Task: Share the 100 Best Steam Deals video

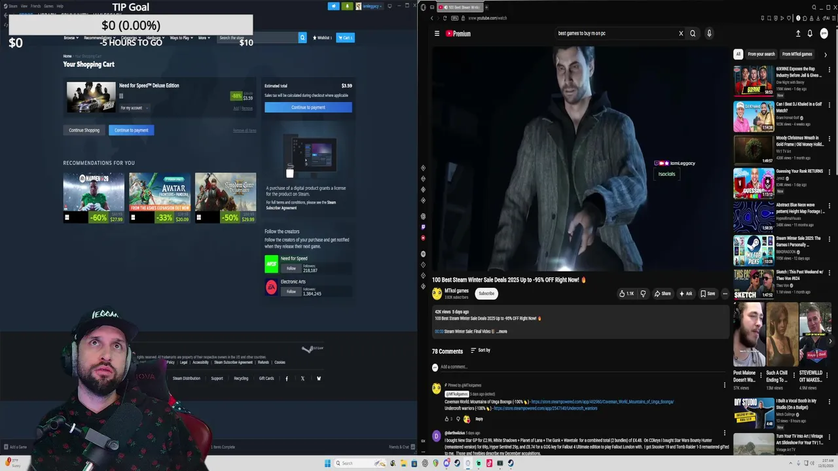Action: pos(663,294)
